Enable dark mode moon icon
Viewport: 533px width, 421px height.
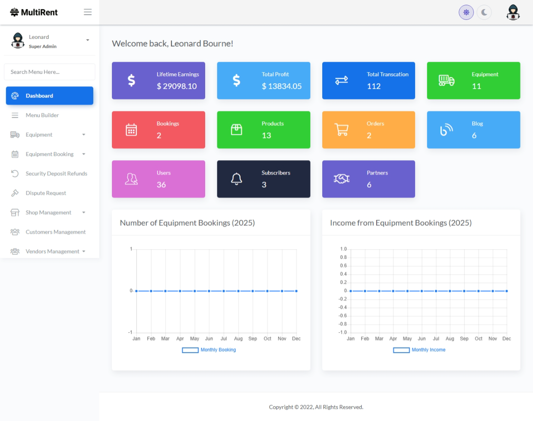(484, 13)
